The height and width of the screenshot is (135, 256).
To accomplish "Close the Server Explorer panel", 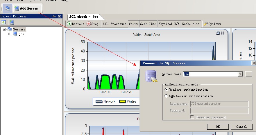I will (59, 16).
